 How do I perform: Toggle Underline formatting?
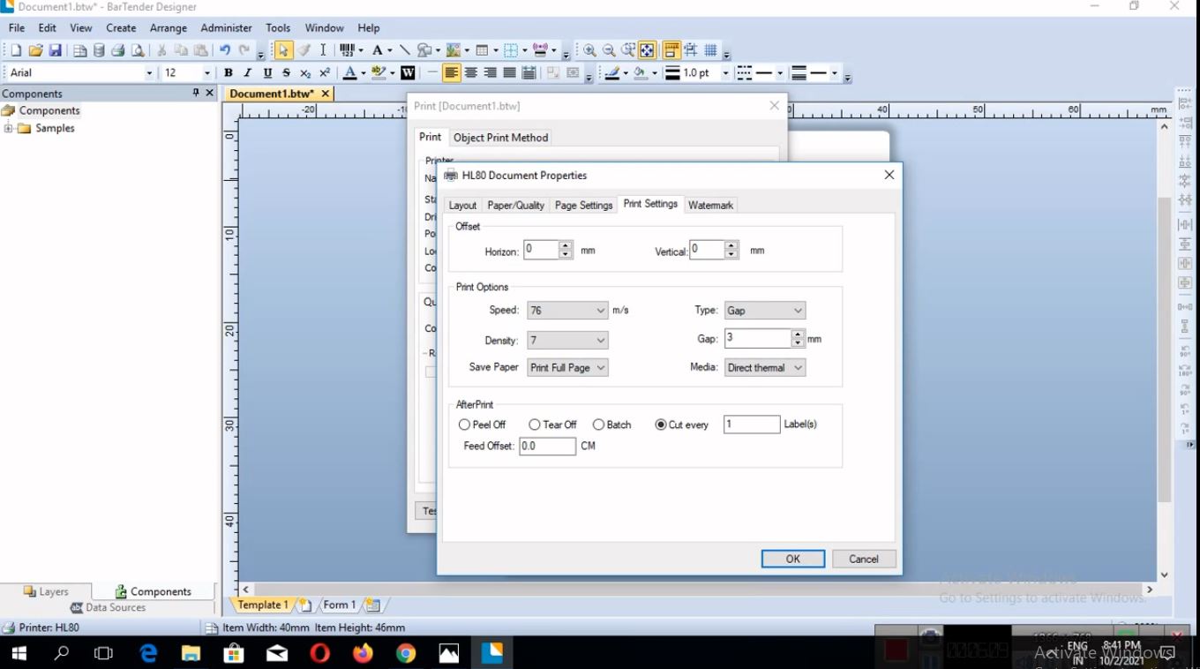pos(267,73)
